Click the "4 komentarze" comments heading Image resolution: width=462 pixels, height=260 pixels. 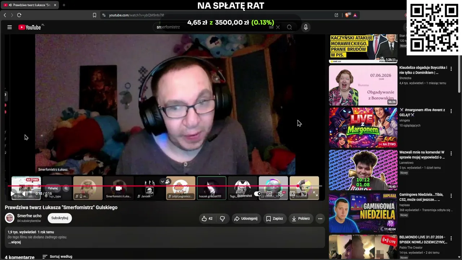[19, 257]
